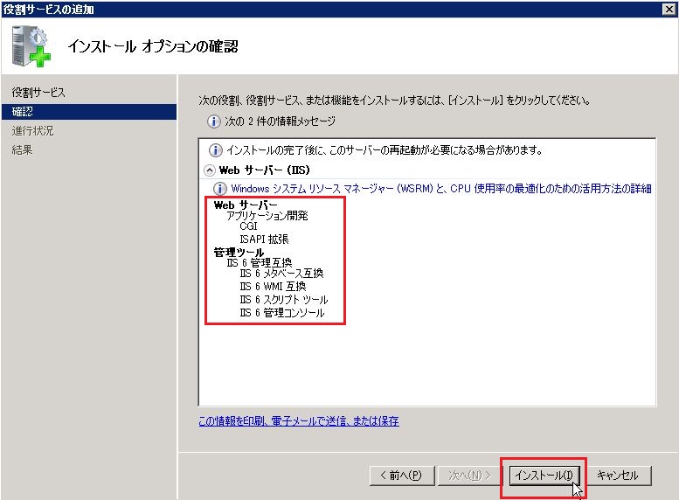The width and height of the screenshot is (679, 500).
Task: Select 役割サービス step in sidebar
Action: tap(38, 93)
